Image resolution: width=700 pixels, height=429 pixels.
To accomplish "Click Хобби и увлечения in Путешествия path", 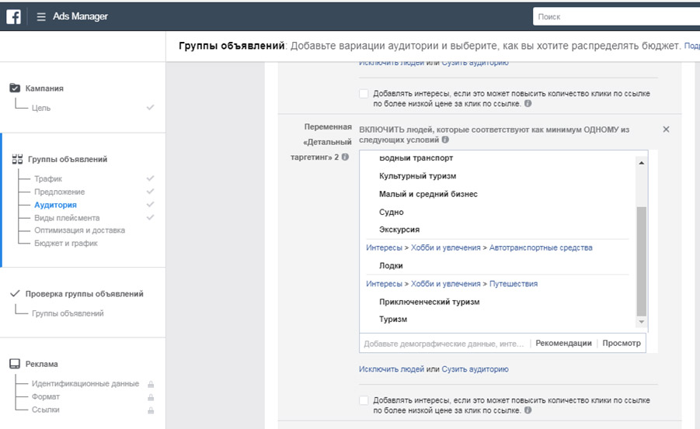I will pos(445,284).
